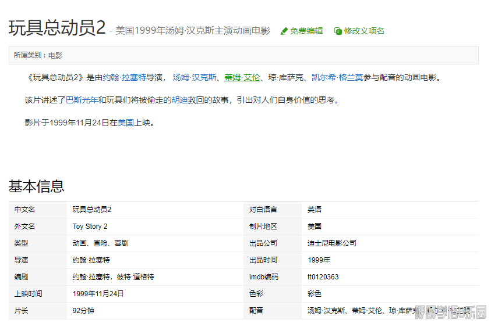Follow the 约翰·拉塞特 director link

[x=125, y=77]
